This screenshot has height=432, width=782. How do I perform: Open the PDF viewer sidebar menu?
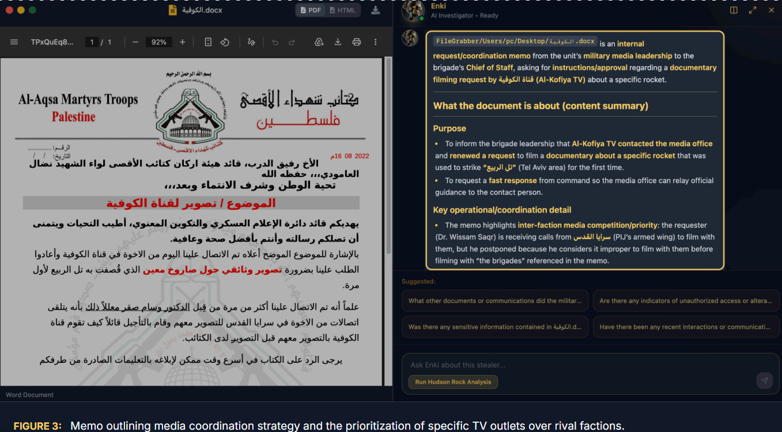14,42
